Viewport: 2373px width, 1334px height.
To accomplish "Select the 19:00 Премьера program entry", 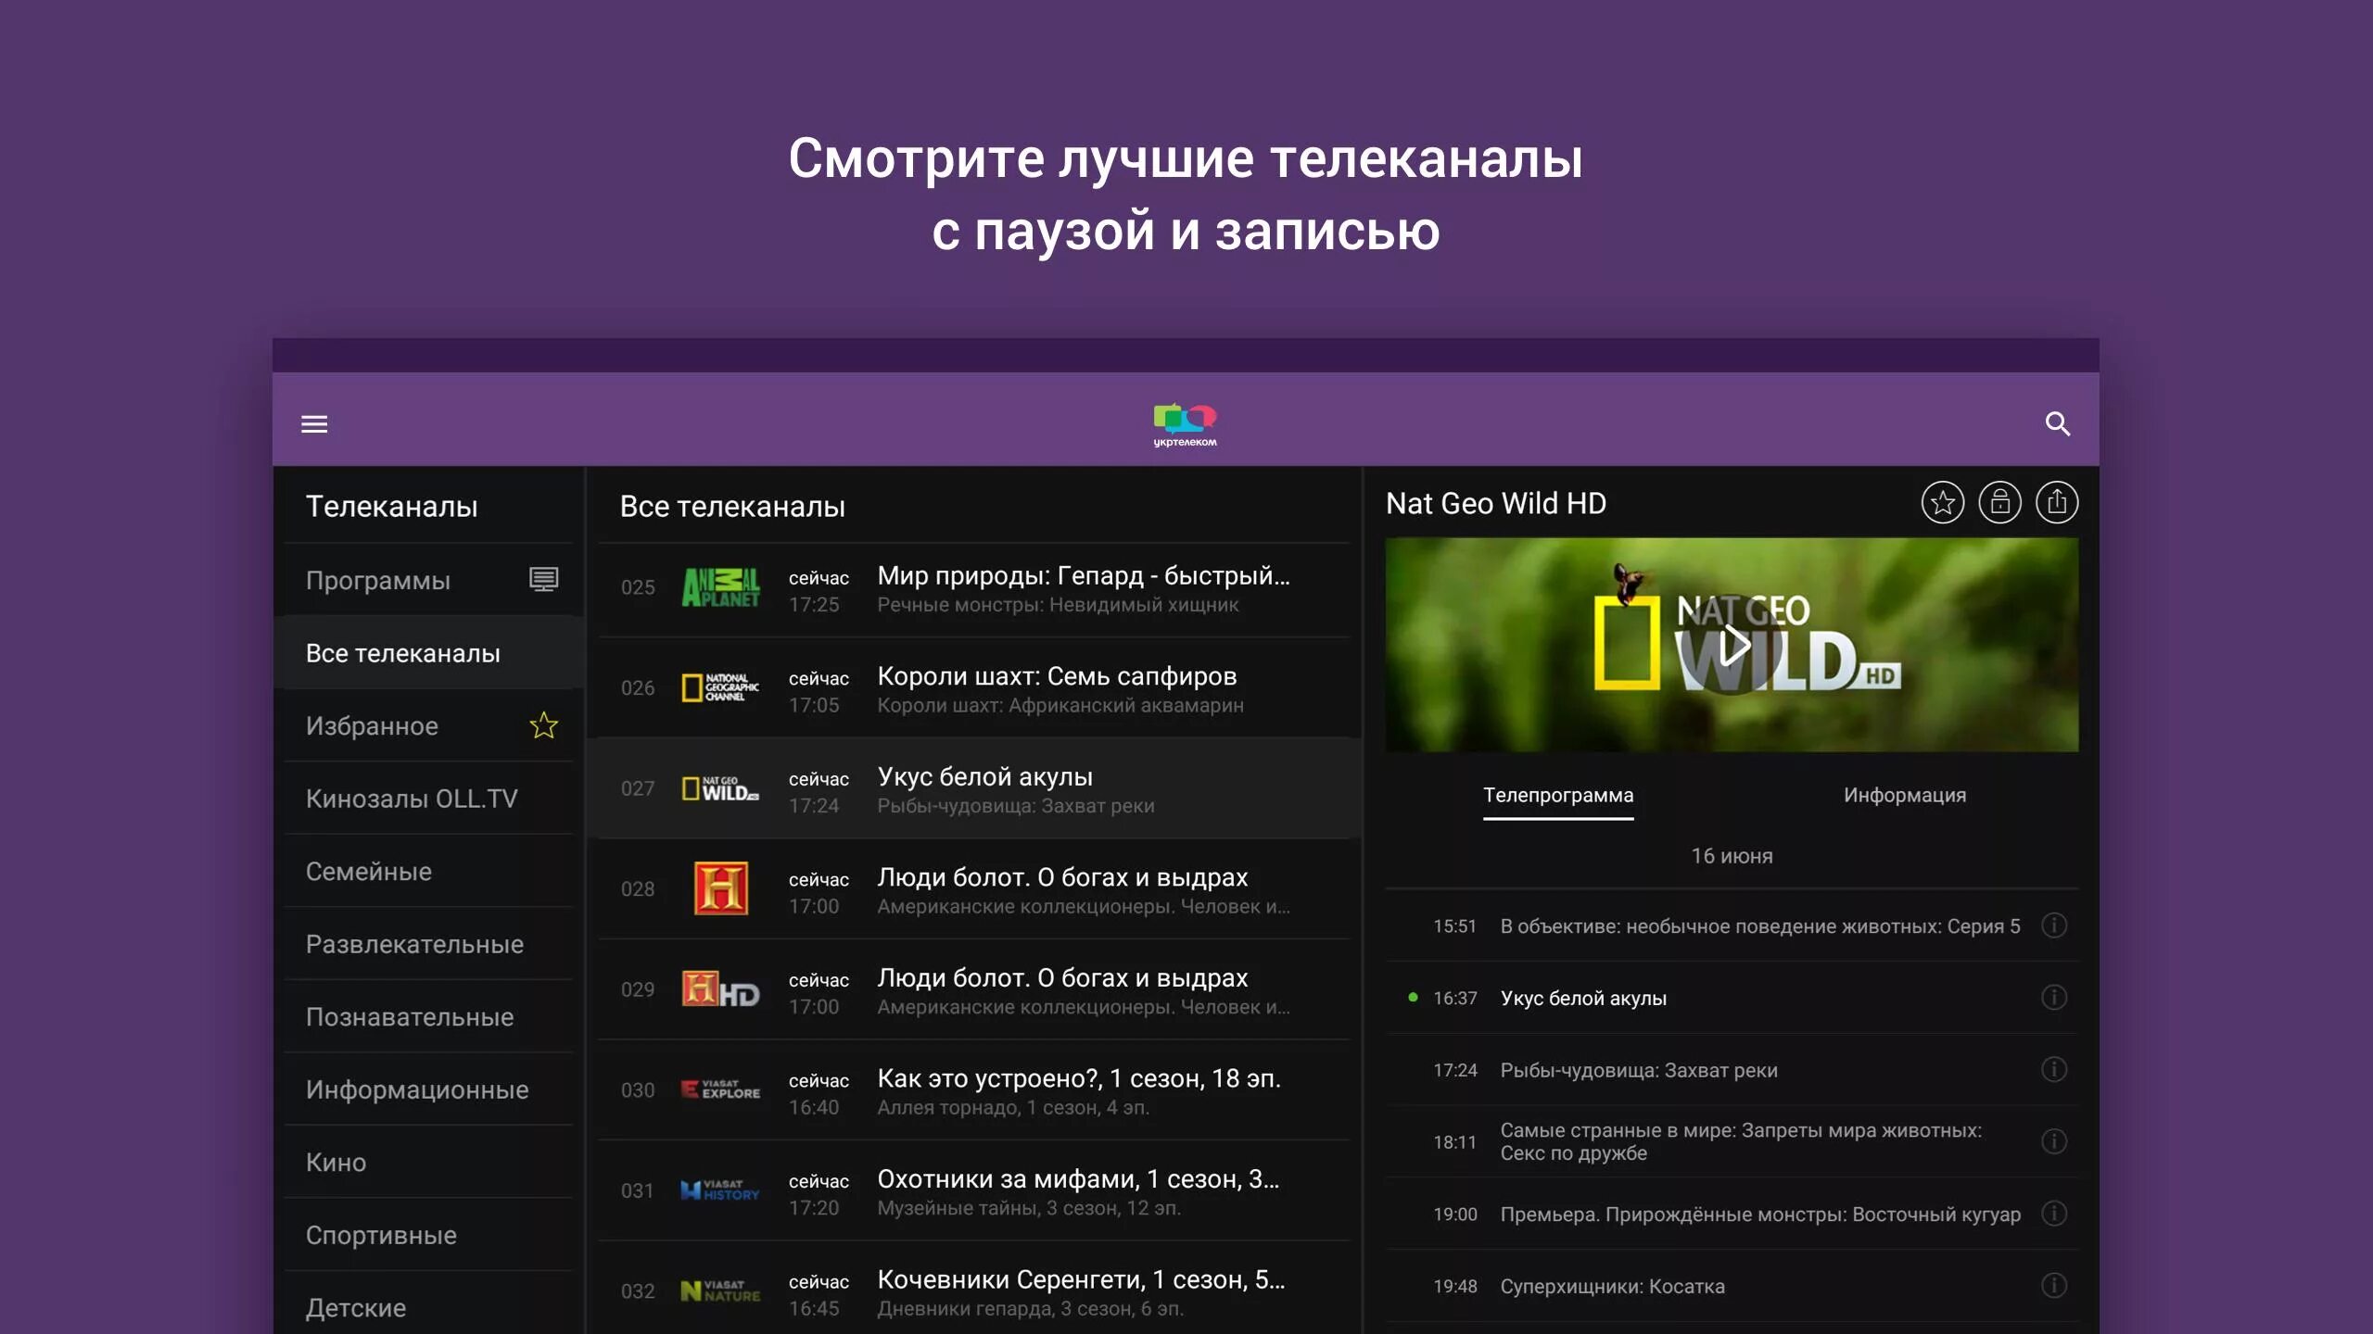I will [x=1759, y=1214].
